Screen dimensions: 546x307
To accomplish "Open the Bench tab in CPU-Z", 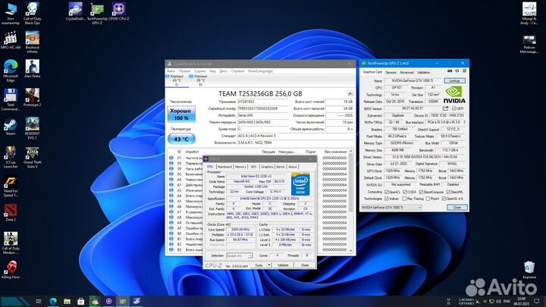I will (x=281, y=167).
